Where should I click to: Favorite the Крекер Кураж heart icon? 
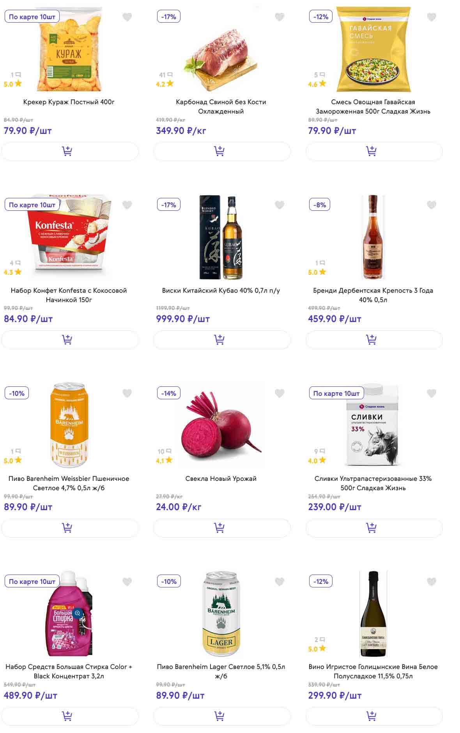tap(127, 17)
